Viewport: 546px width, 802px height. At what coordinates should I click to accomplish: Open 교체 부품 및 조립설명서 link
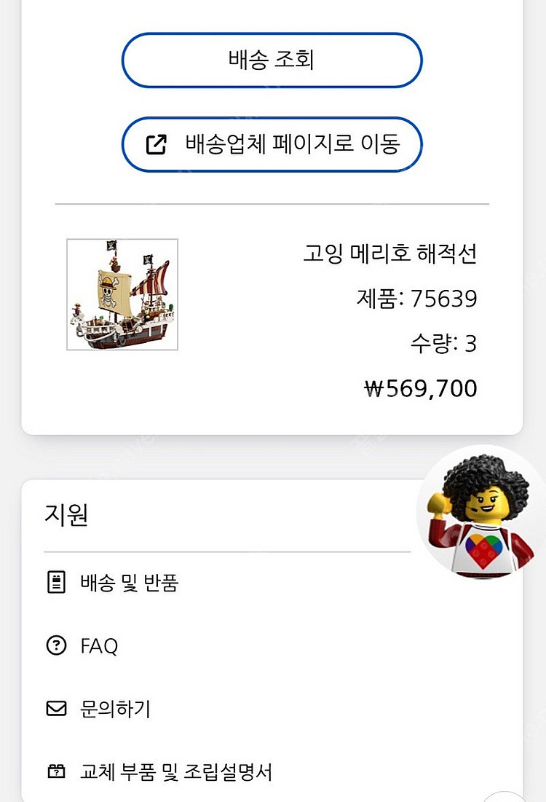pyautogui.click(x=176, y=771)
